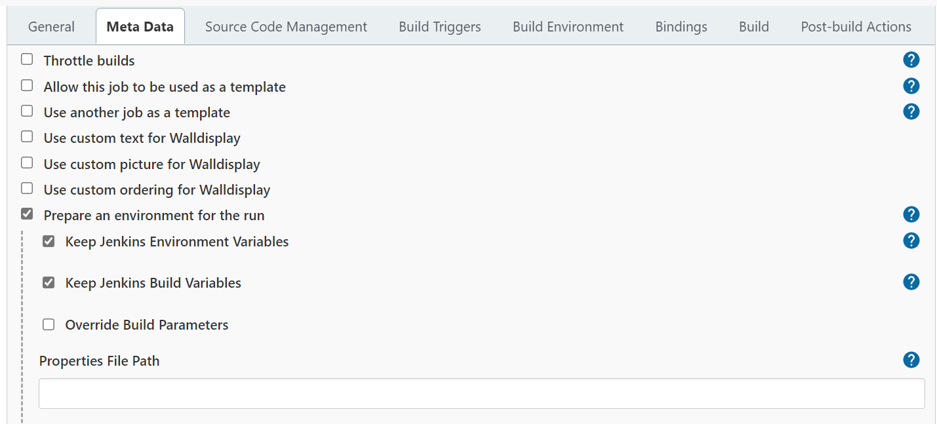Select the Post-build Actions tab
937x424 pixels.
tap(856, 27)
